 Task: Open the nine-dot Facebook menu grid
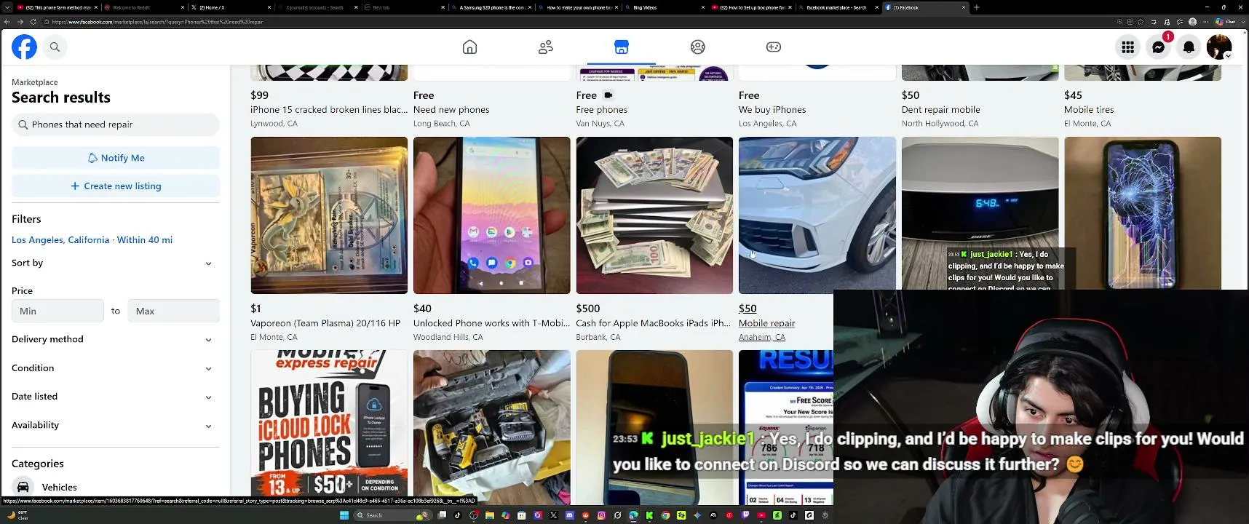[1128, 47]
